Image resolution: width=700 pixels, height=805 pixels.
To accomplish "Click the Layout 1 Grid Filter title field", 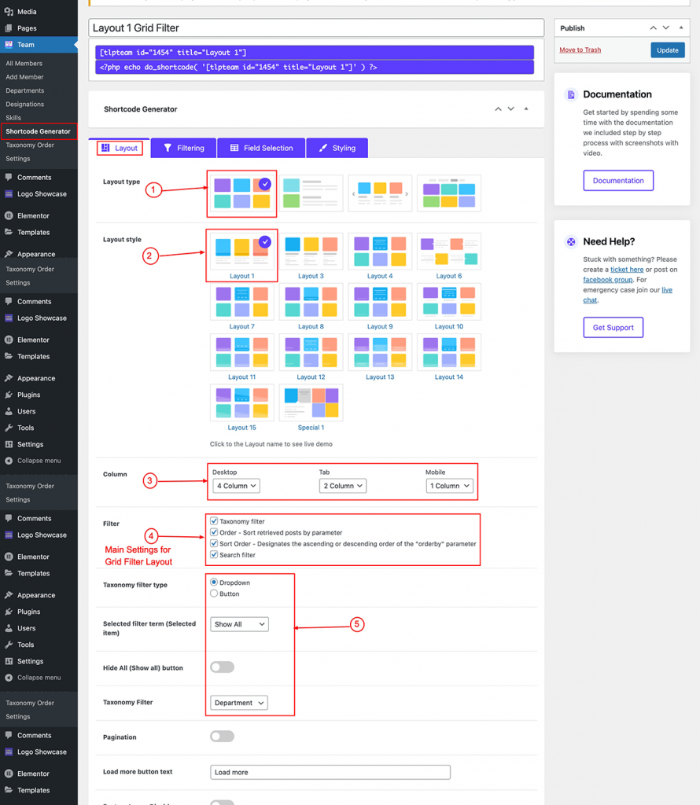I will [316, 28].
